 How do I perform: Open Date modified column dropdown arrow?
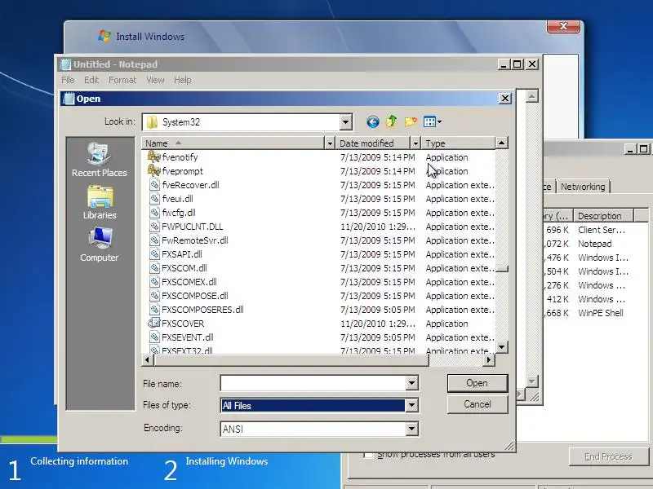415,143
